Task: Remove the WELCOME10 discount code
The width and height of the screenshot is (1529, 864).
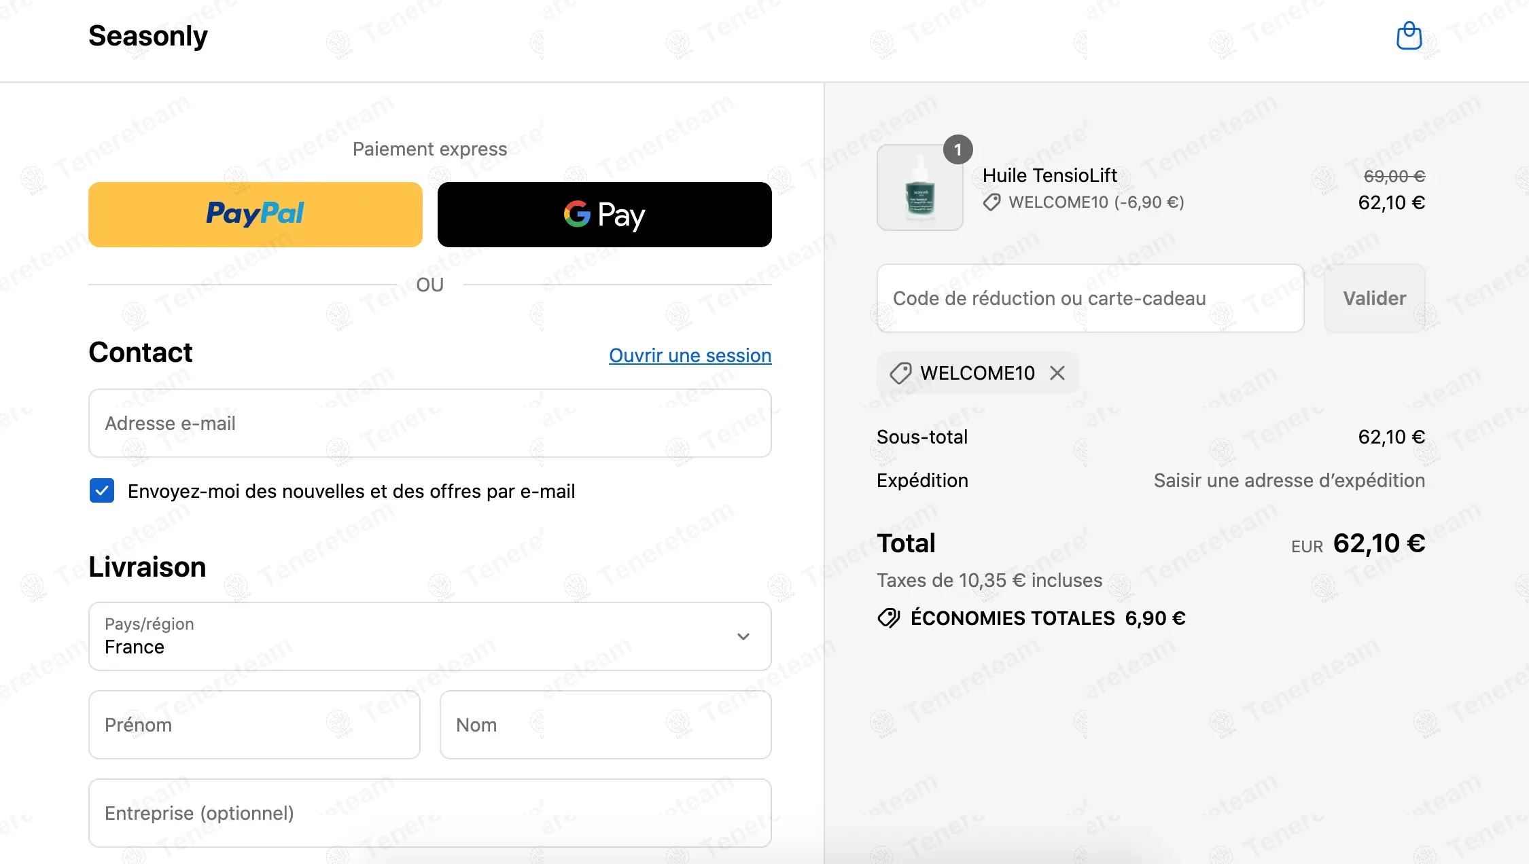Action: [x=1057, y=373]
